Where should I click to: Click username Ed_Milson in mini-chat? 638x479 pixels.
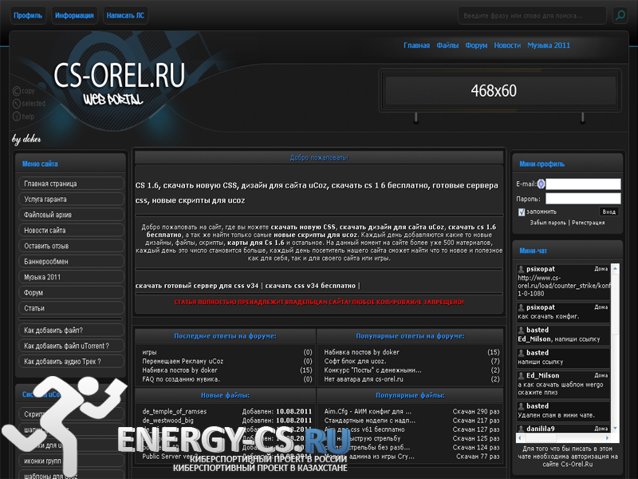(x=542, y=375)
